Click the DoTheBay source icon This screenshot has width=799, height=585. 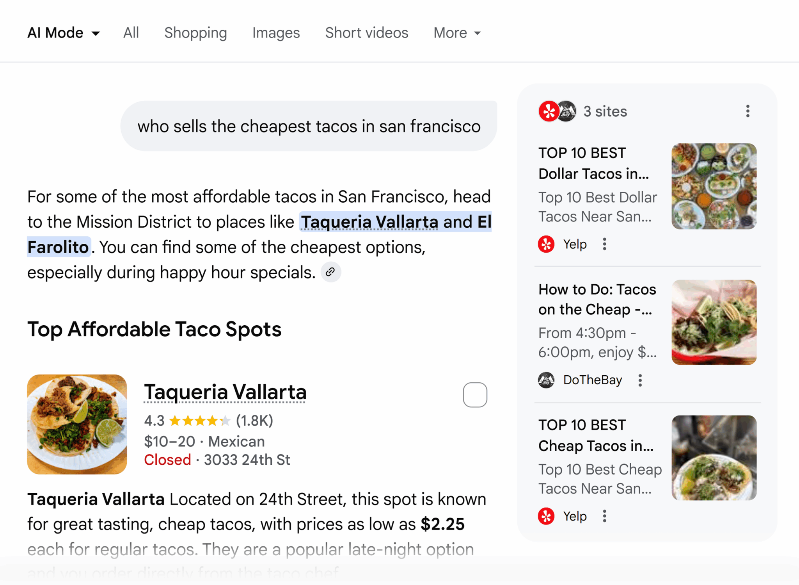(546, 380)
